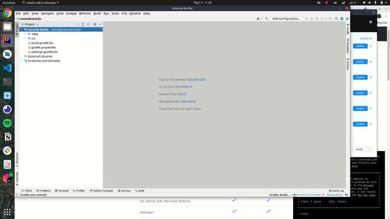
Task: Click the src folder label
Action: click(x=34, y=38)
